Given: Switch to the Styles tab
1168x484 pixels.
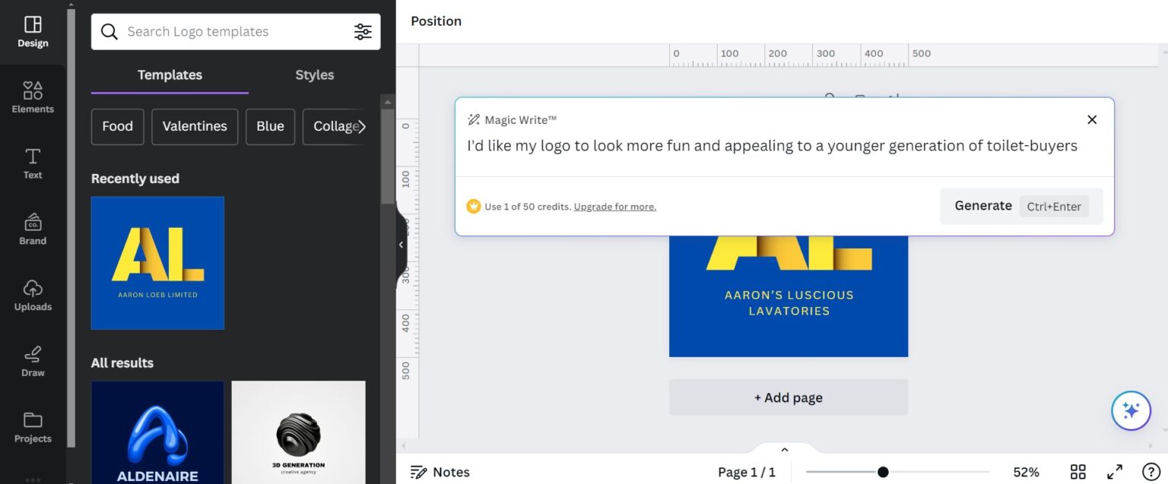Looking at the screenshot, I should click(314, 74).
